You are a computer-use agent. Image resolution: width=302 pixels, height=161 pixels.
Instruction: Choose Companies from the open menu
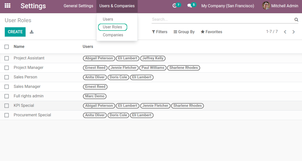[113, 35]
